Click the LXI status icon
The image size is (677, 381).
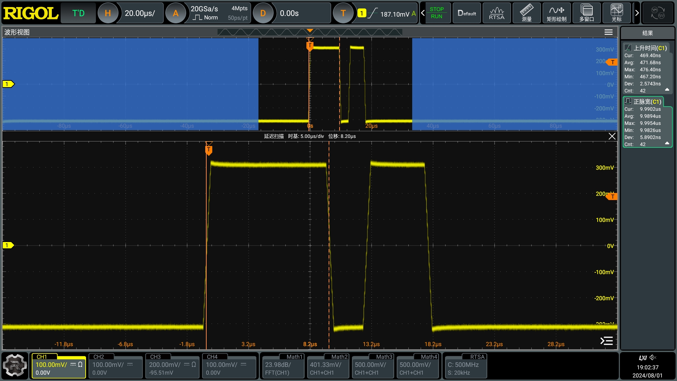pos(642,357)
